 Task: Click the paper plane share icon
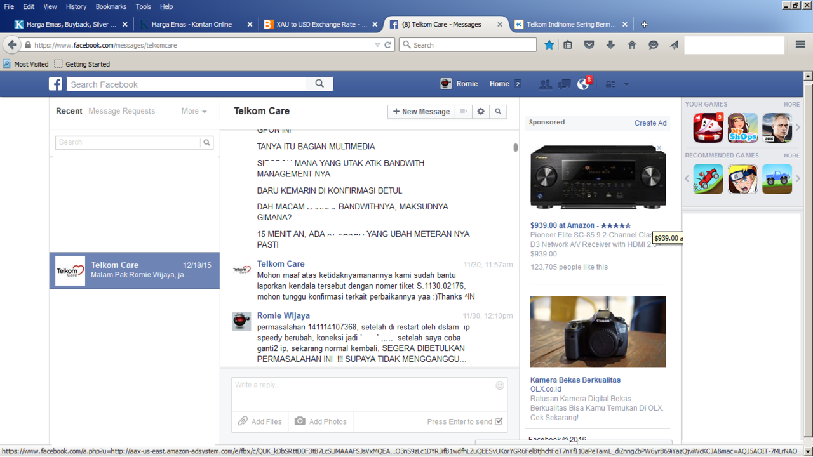coord(674,45)
